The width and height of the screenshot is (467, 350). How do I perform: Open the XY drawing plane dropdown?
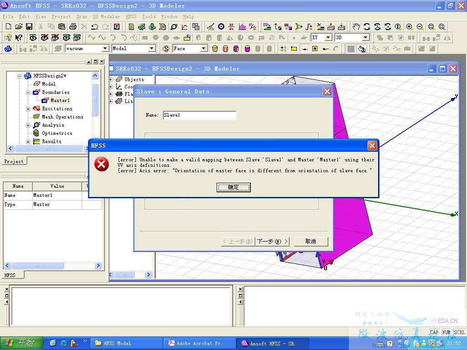328,37
